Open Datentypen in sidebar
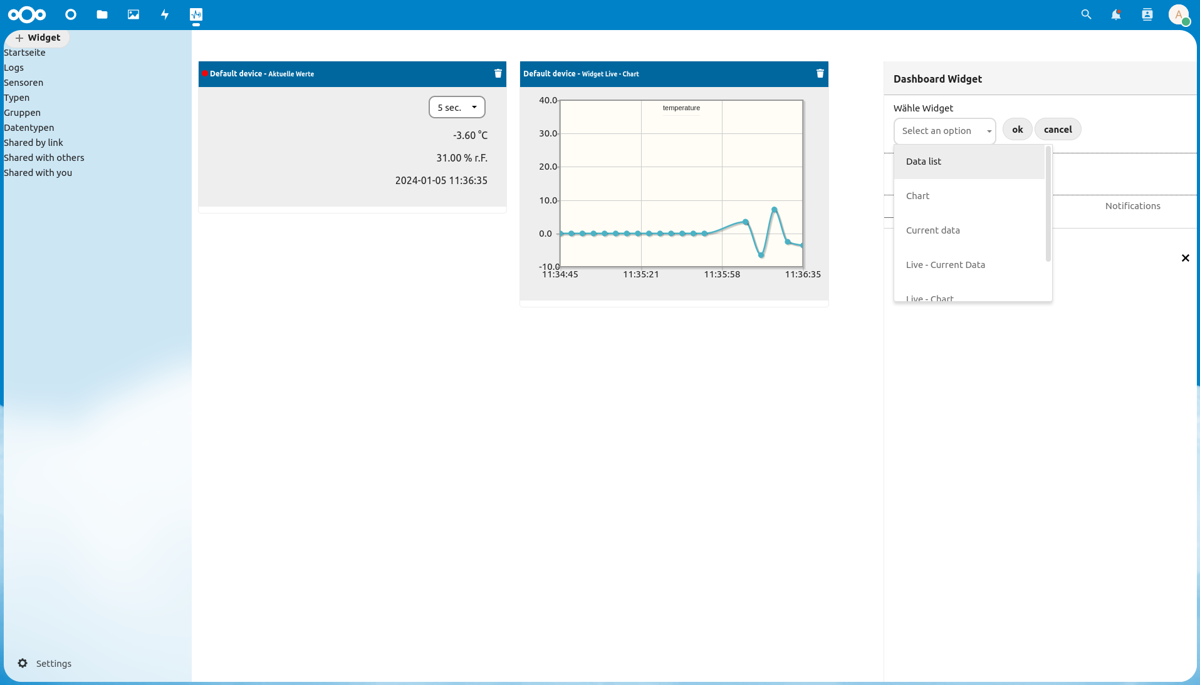 click(29, 128)
